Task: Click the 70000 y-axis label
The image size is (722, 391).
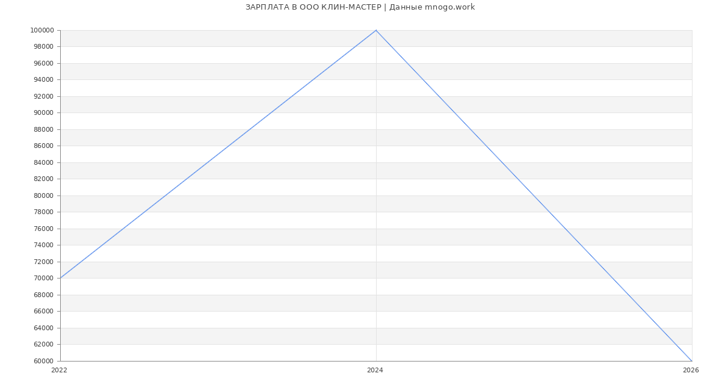Action: coord(44,279)
